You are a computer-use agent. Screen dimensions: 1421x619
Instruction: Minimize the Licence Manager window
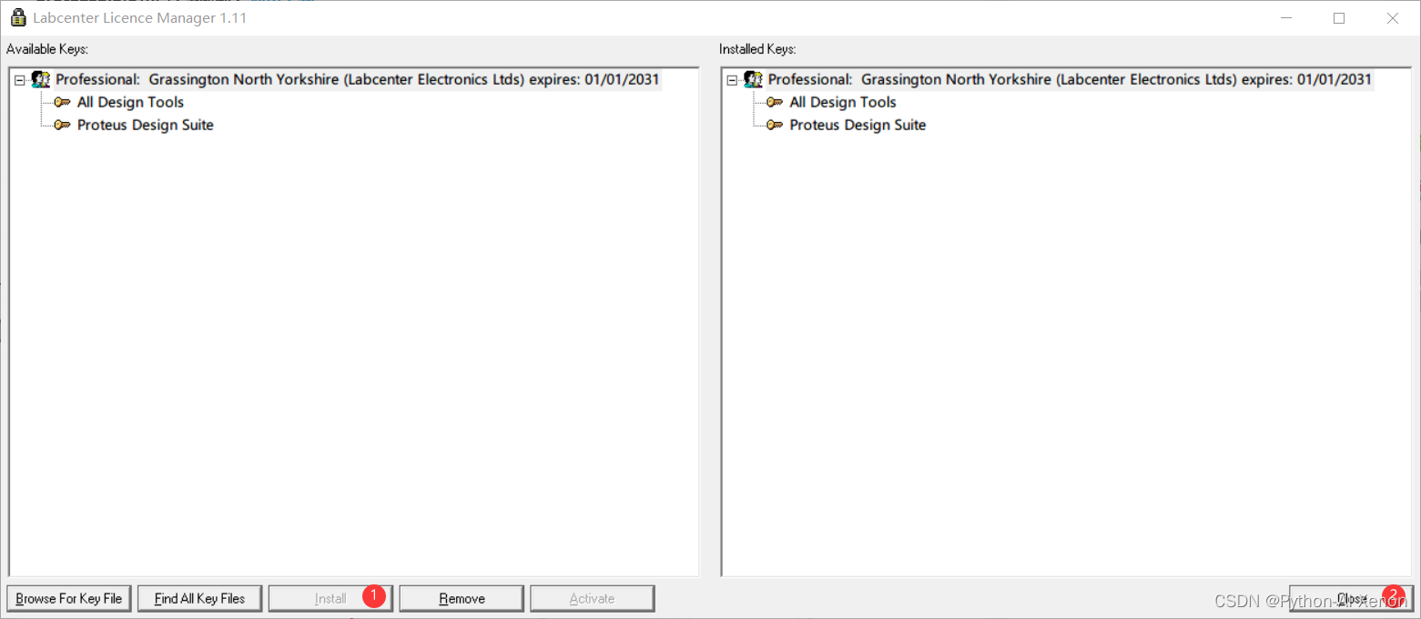[x=1286, y=18]
